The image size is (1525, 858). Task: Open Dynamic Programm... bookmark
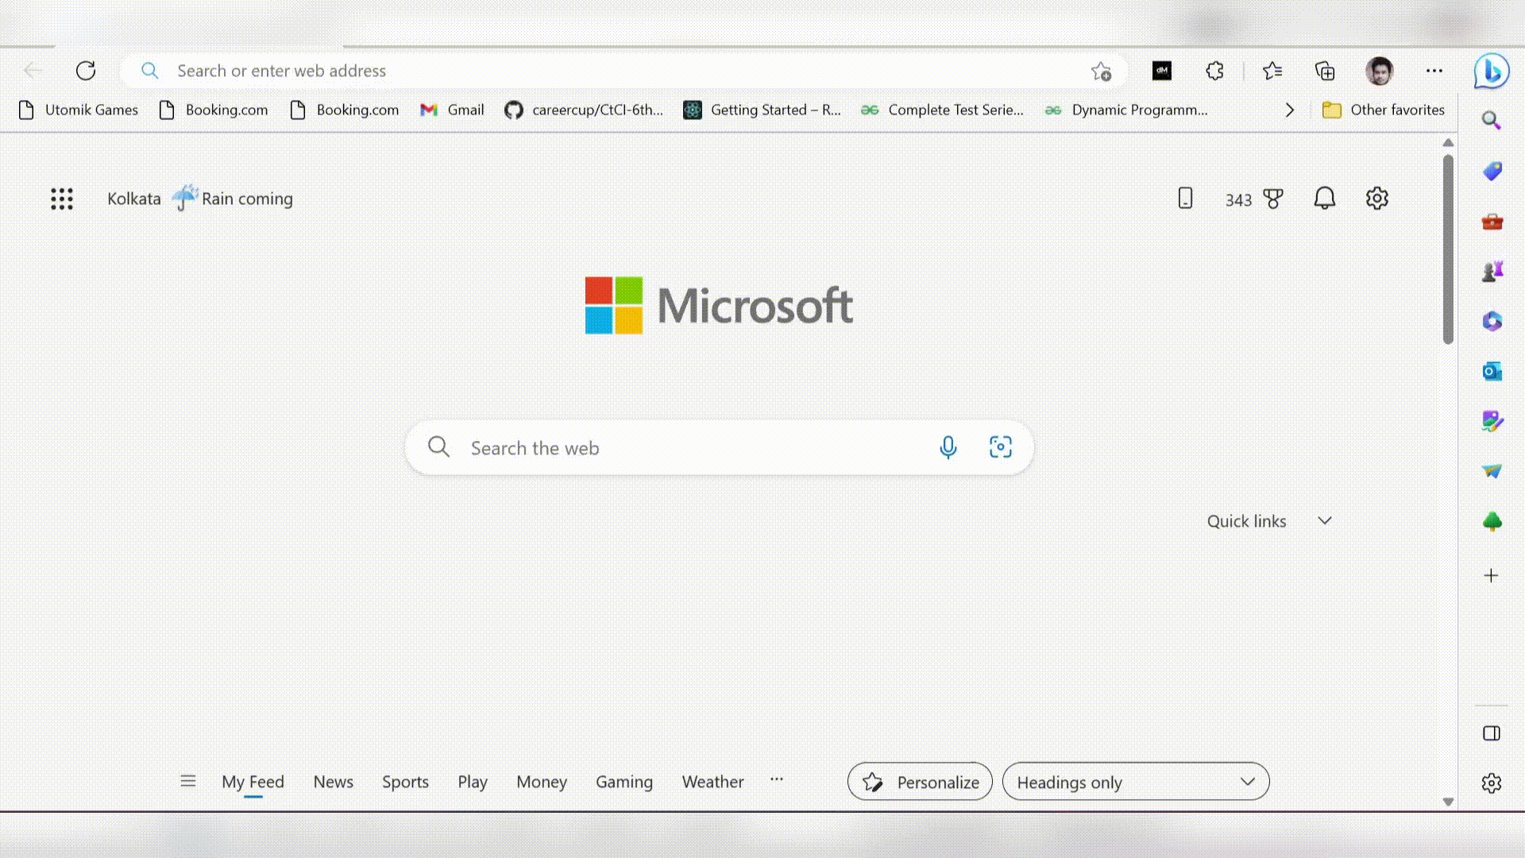tap(1126, 110)
